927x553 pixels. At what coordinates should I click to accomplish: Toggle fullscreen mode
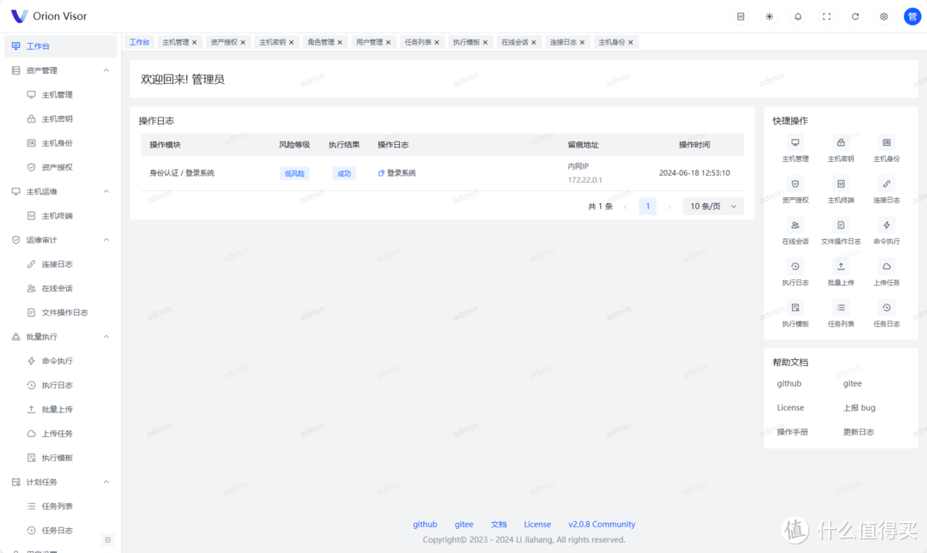tap(826, 15)
